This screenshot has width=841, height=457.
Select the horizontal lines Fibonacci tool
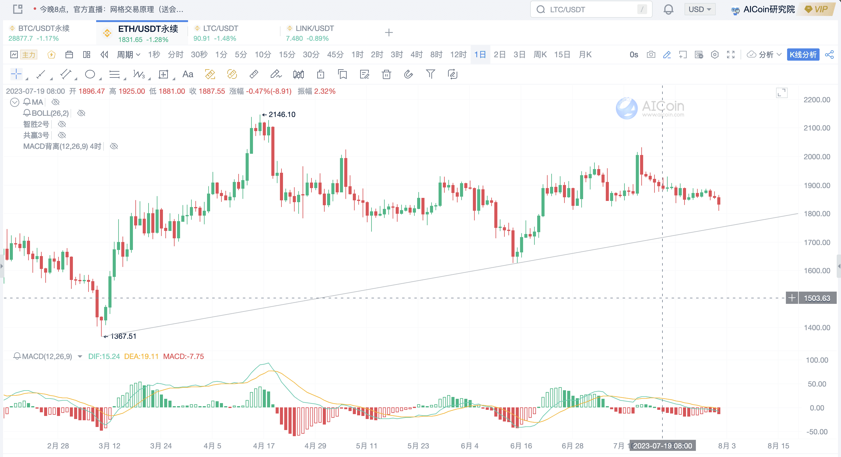[x=114, y=74]
